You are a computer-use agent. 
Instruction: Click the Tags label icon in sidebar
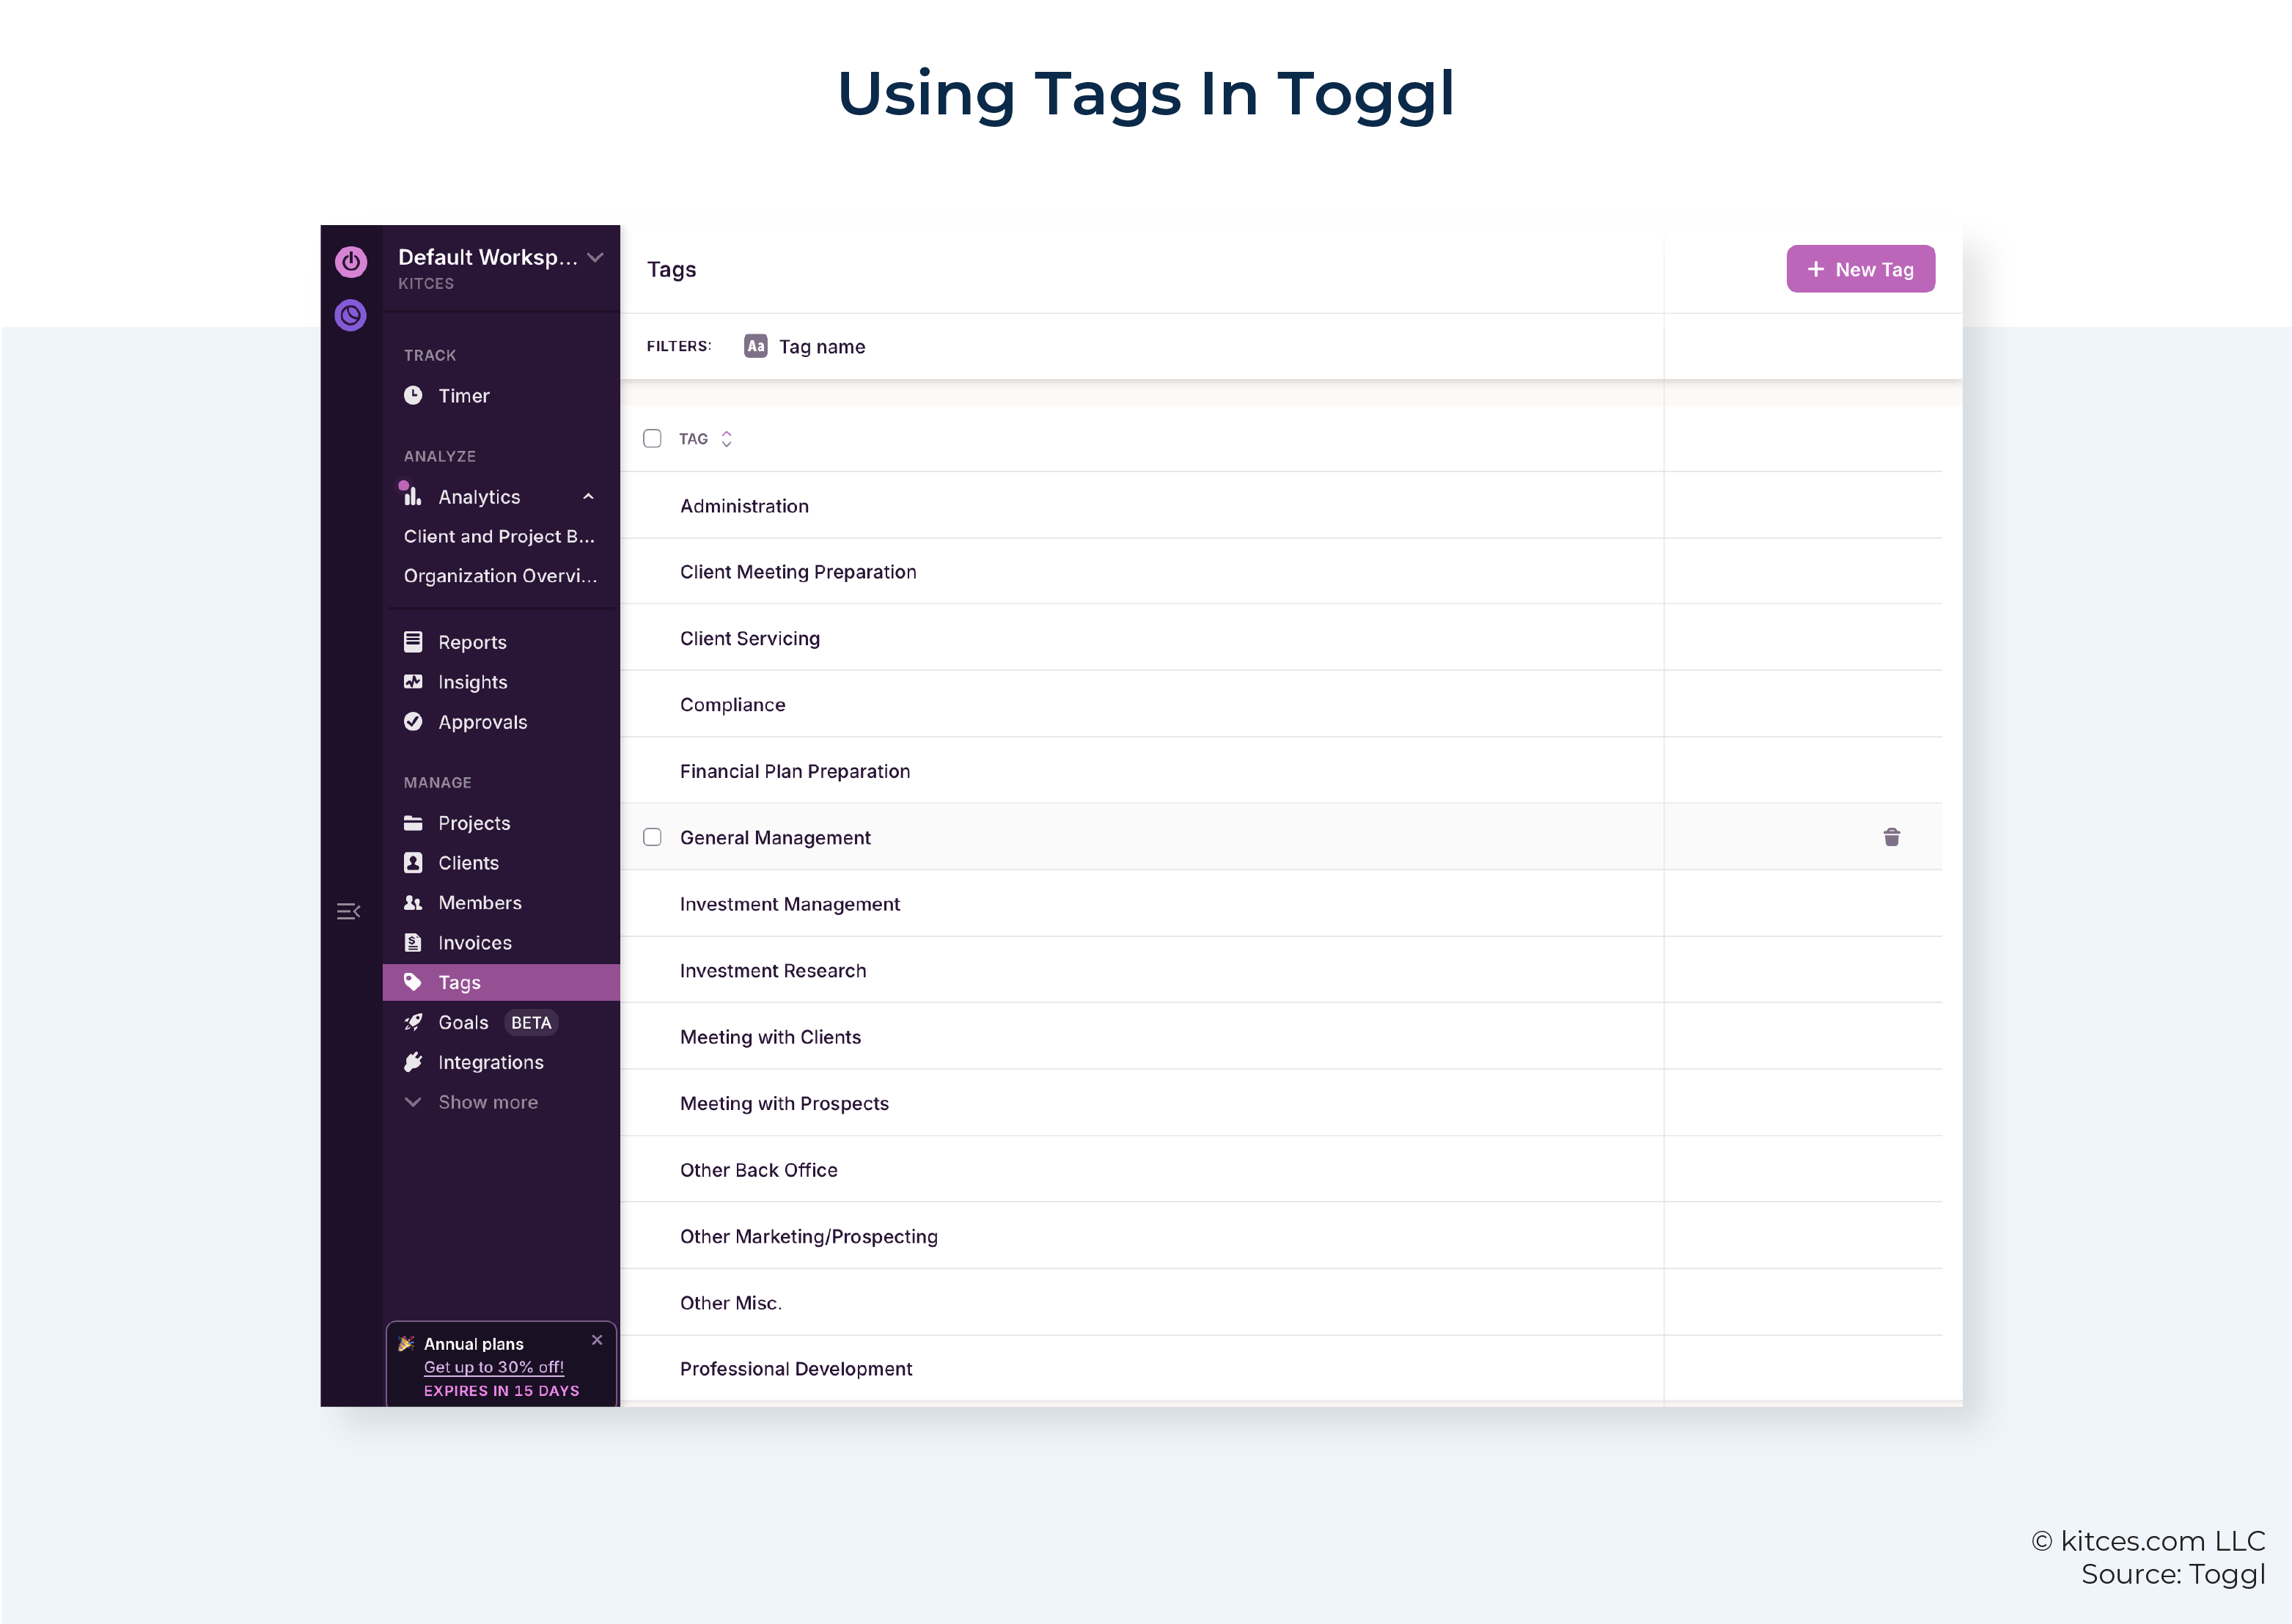click(x=413, y=982)
